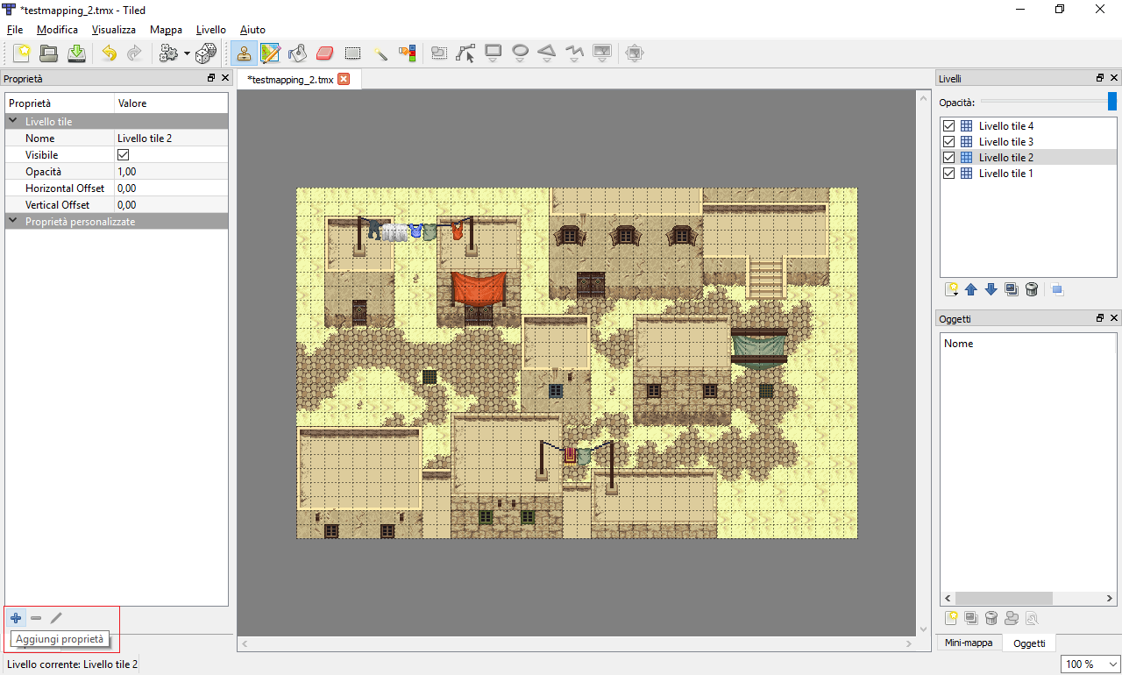
Task: Click the Aggiungi proprietà plus button
Action: (16, 618)
